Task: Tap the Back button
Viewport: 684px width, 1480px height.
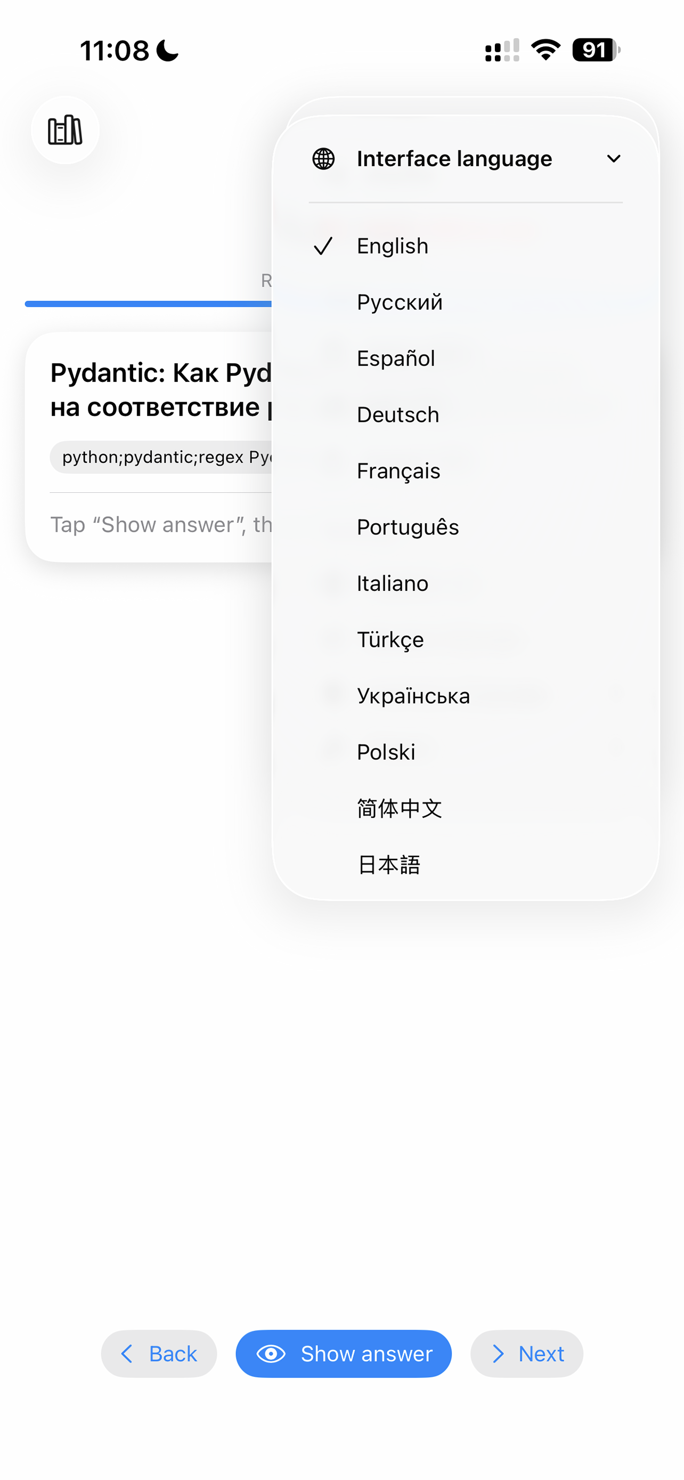Action: (159, 1354)
